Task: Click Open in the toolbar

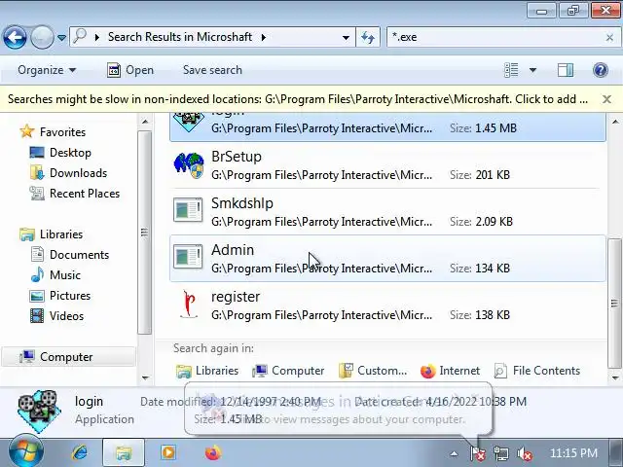Action: tap(130, 70)
